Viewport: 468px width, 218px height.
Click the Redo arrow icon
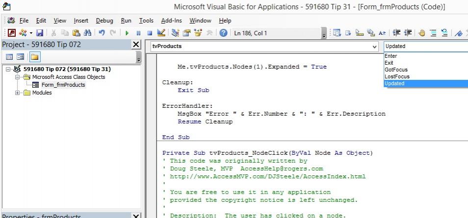point(113,33)
